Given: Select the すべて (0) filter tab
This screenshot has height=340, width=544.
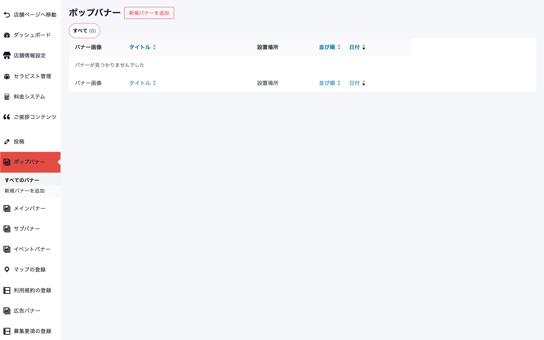Looking at the screenshot, I should 84,31.
